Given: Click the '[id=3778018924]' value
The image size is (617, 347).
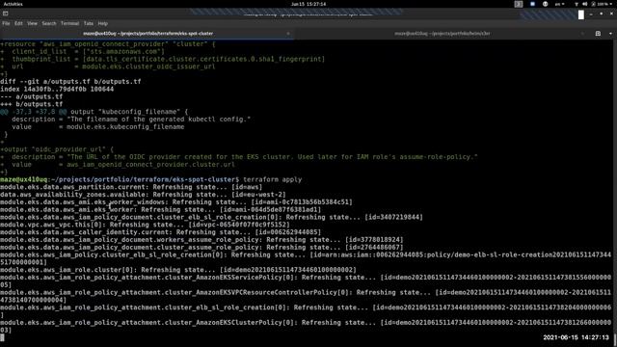Looking at the screenshot, I should 374,240.
